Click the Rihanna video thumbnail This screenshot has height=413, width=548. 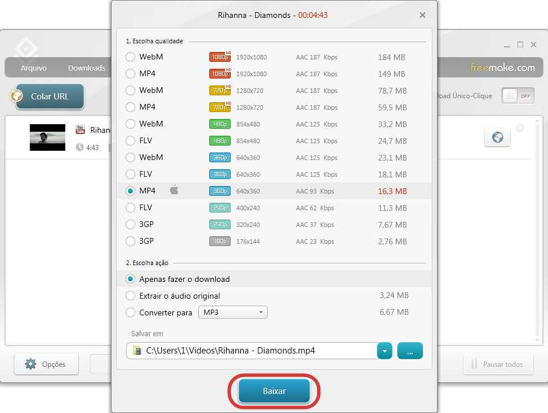pyautogui.click(x=47, y=137)
